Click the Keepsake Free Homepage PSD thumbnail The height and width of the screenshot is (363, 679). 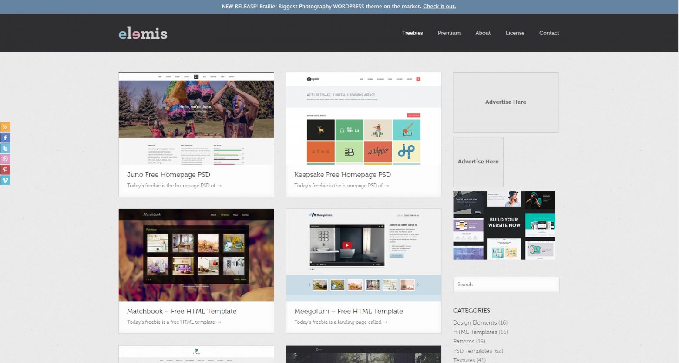coord(363,119)
